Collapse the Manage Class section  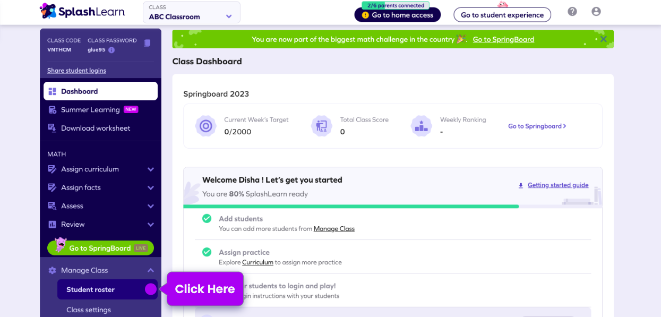tap(150, 270)
